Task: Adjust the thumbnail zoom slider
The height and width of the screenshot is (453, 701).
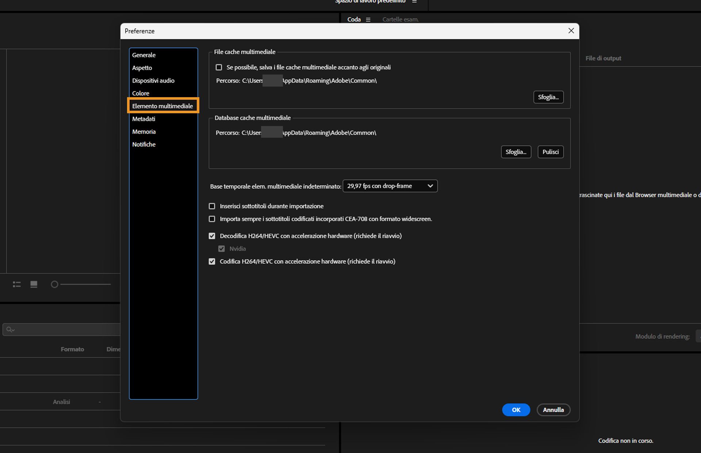Action: click(55, 284)
